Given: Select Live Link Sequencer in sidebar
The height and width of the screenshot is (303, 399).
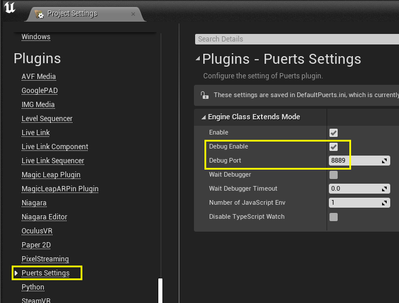Looking at the screenshot, I should (53, 160).
